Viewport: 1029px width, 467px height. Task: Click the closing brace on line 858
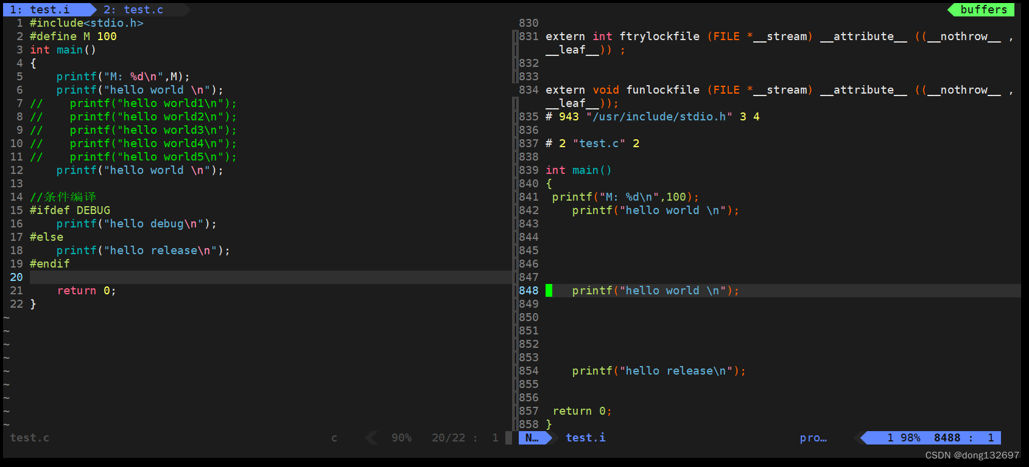tap(549, 424)
